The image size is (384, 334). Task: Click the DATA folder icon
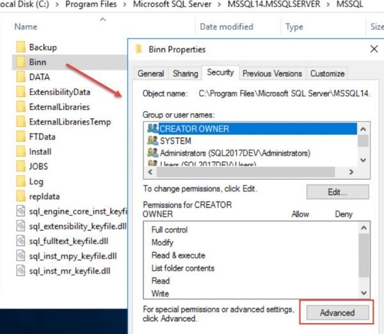pyautogui.click(x=20, y=77)
